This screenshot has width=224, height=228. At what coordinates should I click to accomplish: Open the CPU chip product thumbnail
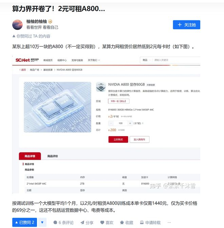tap(57, 107)
